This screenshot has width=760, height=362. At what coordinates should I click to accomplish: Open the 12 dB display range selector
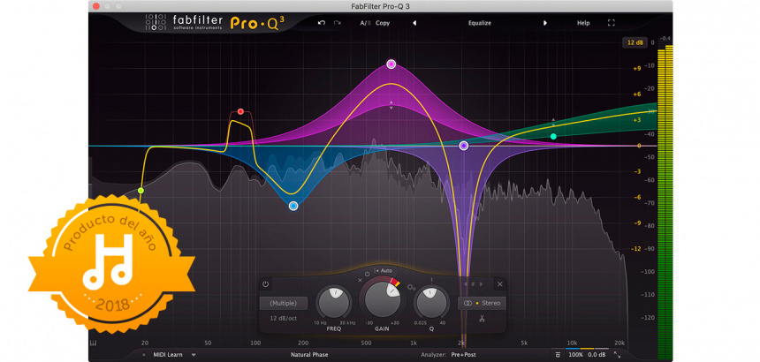tap(635, 42)
